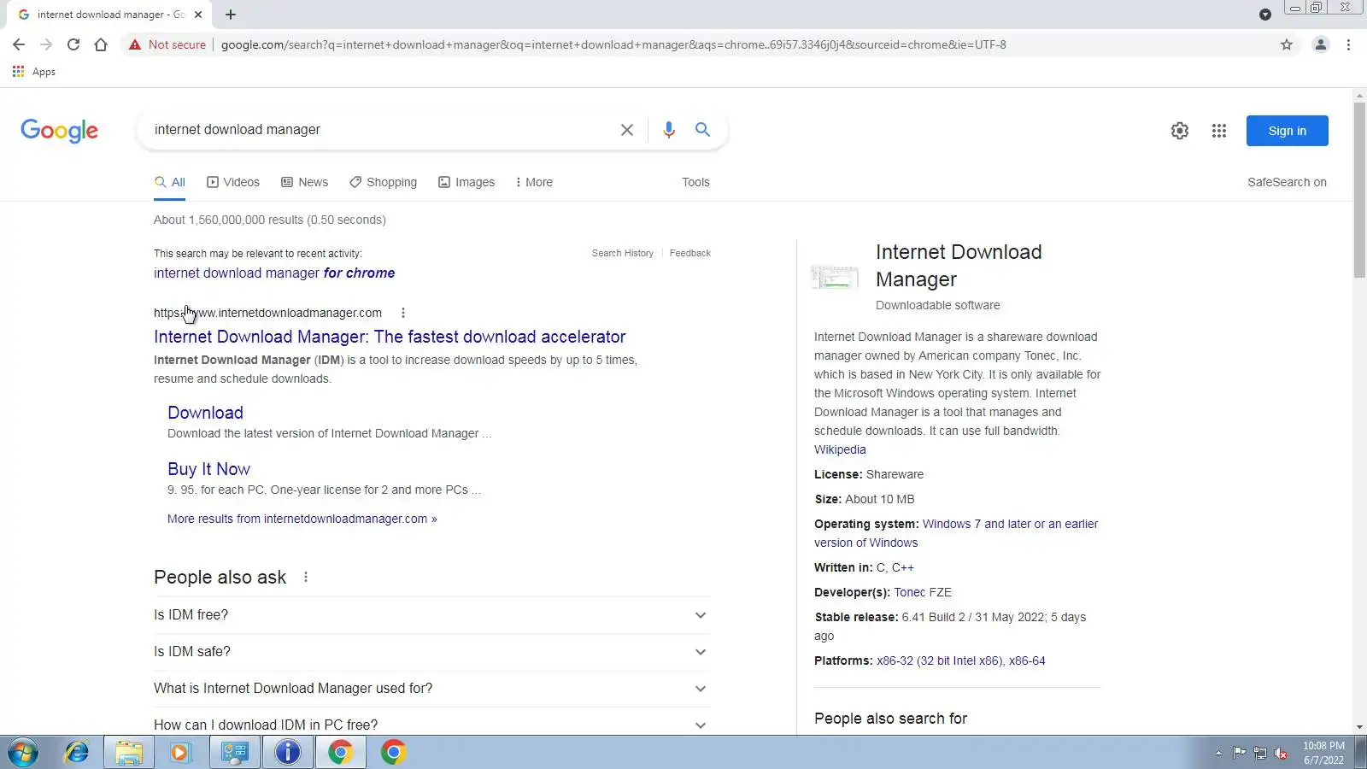The image size is (1367, 769).
Task: Bookmark this page with the star icon
Action: point(1287,44)
